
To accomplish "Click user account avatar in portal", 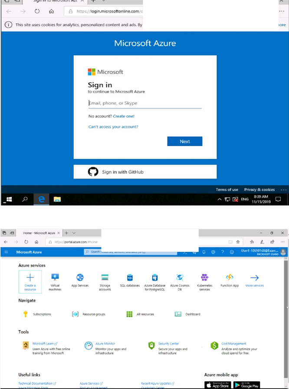I will click(283, 252).
